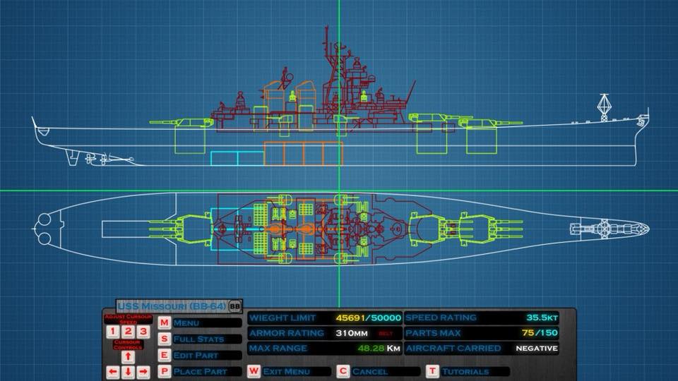Click the Armor Rating label
Image resolution: width=678 pixels, height=381 pixels.
[287, 333]
